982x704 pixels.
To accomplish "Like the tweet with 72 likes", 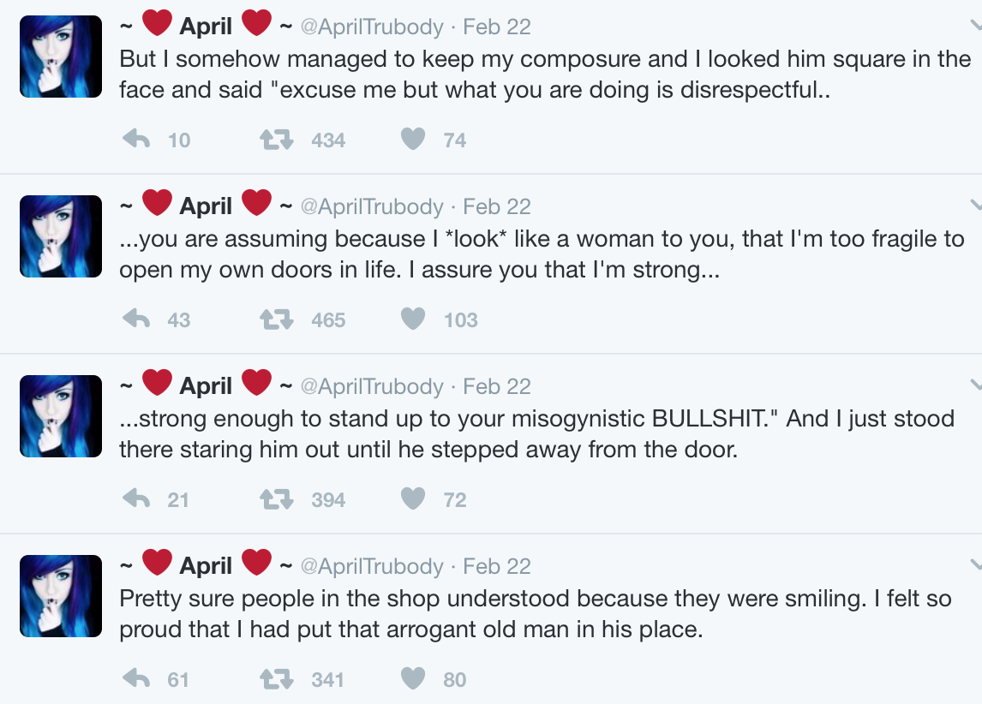I will tap(413, 499).
